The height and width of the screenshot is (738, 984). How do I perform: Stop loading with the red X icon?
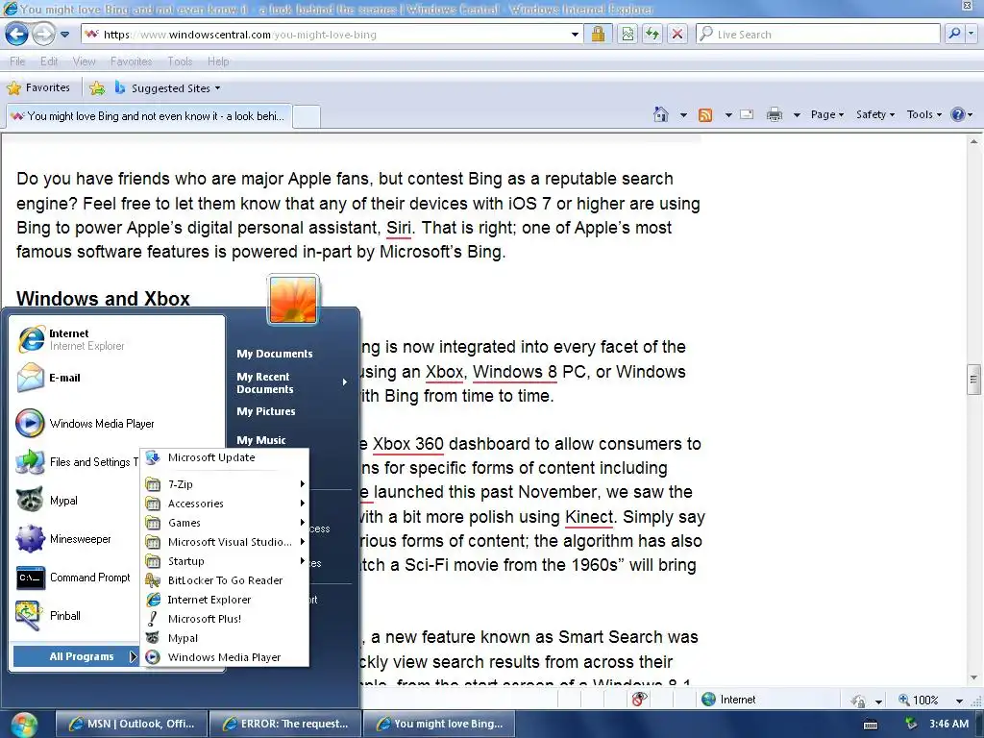pos(677,35)
